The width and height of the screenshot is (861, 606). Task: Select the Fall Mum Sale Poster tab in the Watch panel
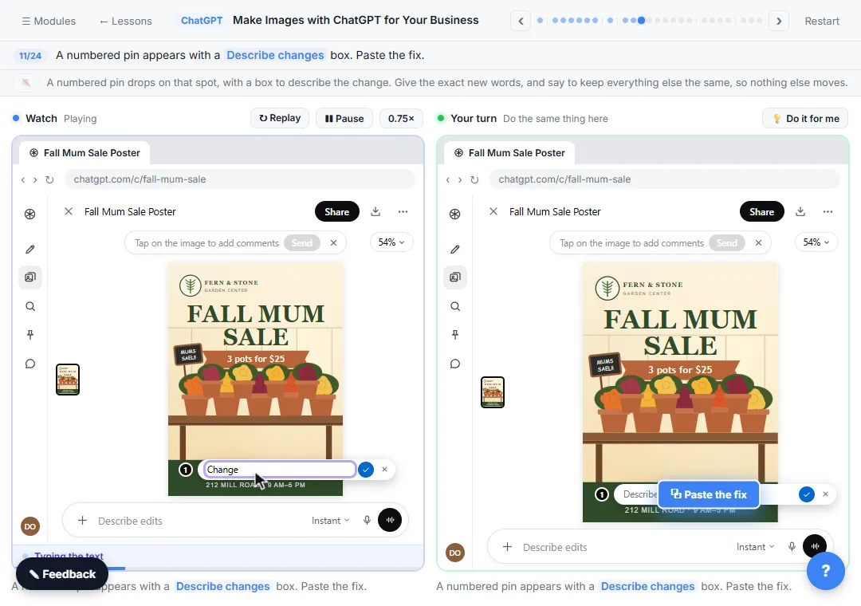(85, 153)
